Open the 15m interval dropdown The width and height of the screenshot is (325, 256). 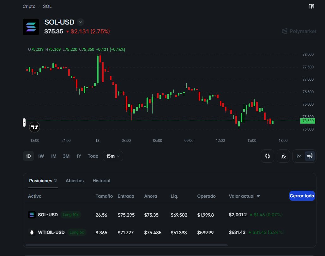pos(113,156)
